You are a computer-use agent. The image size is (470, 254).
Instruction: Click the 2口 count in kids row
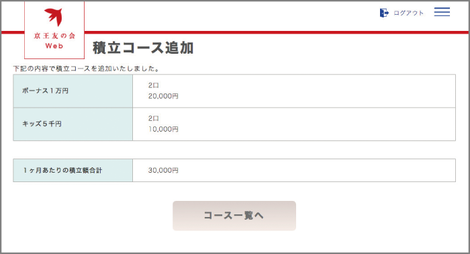coord(153,118)
